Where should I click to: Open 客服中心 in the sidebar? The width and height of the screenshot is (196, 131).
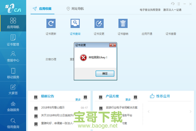point(13,57)
